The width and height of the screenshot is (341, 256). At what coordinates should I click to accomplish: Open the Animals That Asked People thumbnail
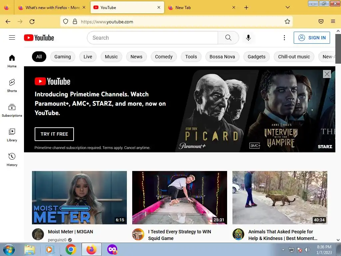tap(280, 198)
